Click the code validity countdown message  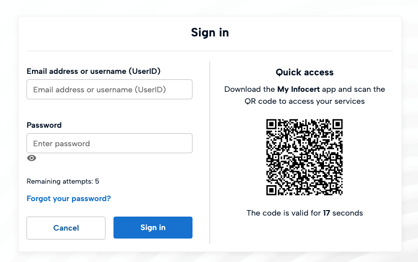304,213
